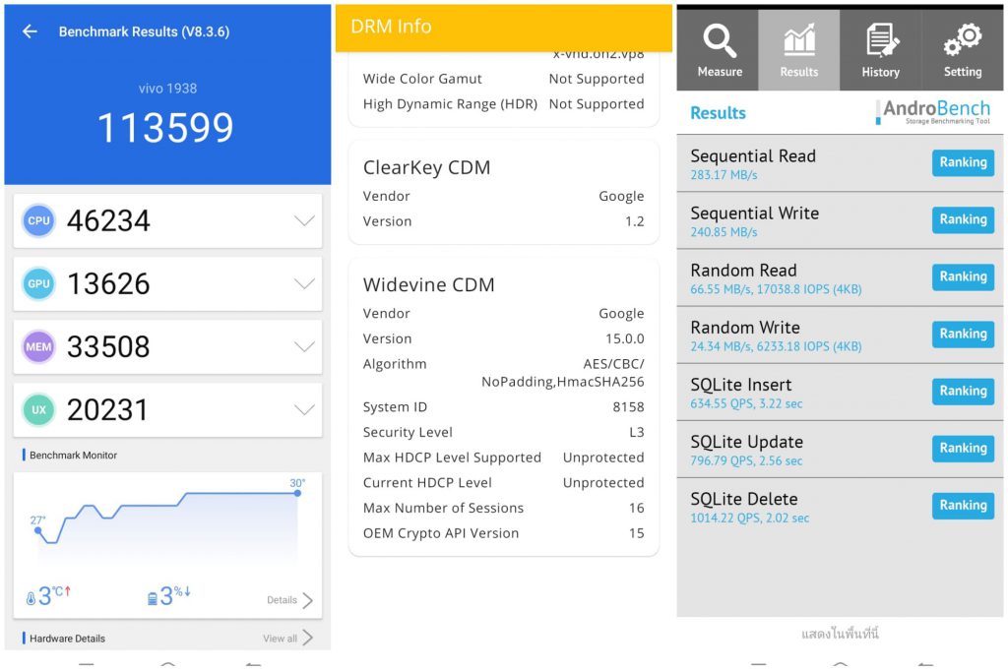This screenshot has height=672, width=1008.
Task: Tap the thermometer temperature icon
Action: (31, 598)
